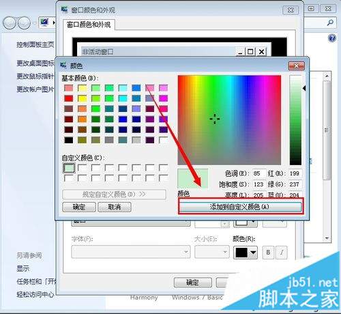The image size is (341, 314).
Task: Select the 窗口颜色和外观 tab
Action: (89, 25)
